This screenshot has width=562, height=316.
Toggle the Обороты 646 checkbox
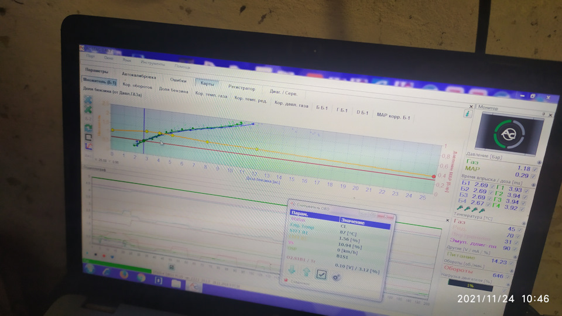tap(508, 276)
